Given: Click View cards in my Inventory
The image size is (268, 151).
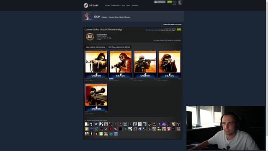Looking at the screenshot, I should [95, 47].
